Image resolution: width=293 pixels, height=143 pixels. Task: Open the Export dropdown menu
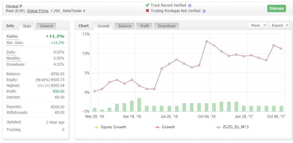[x=280, y=25]
